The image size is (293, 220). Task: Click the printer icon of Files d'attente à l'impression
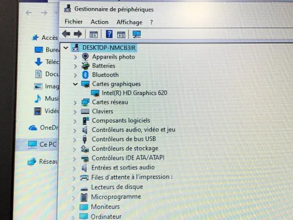[x=84, y=178]
